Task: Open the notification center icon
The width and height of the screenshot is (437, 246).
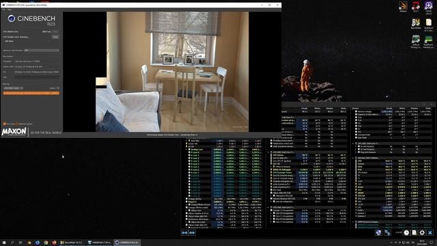Action: tap(432, 243)
